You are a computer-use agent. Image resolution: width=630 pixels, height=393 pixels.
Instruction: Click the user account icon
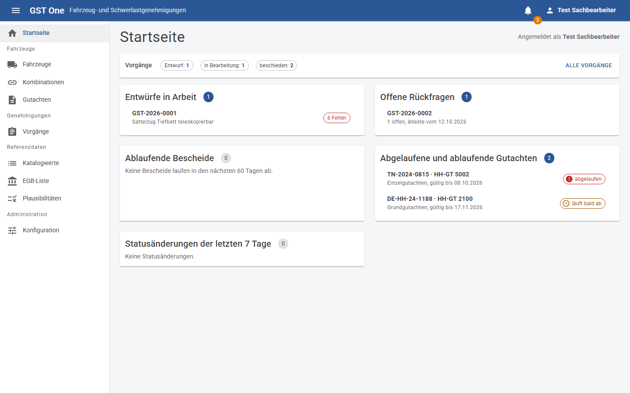pos(550,10)
